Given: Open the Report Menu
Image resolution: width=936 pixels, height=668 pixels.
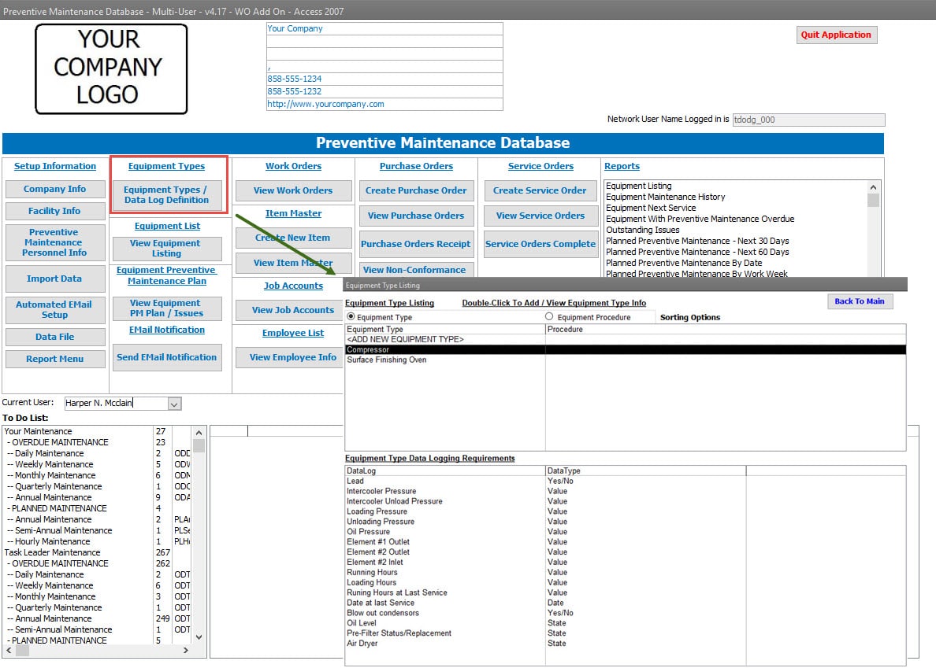Looking at the screenshot, I should [x=55, y=359].
